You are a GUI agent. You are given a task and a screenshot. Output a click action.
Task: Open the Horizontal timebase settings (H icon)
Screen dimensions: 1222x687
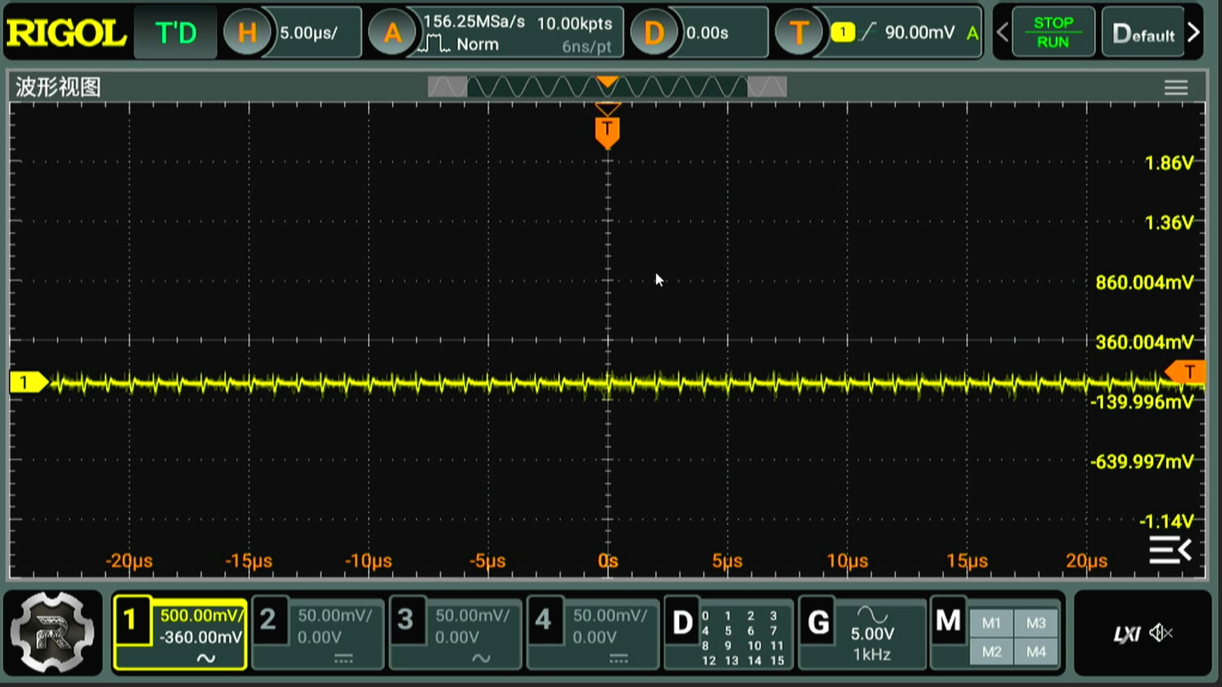(x=246, y=33)
